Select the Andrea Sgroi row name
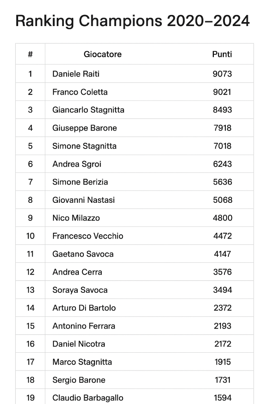 [x=77, y=164]
